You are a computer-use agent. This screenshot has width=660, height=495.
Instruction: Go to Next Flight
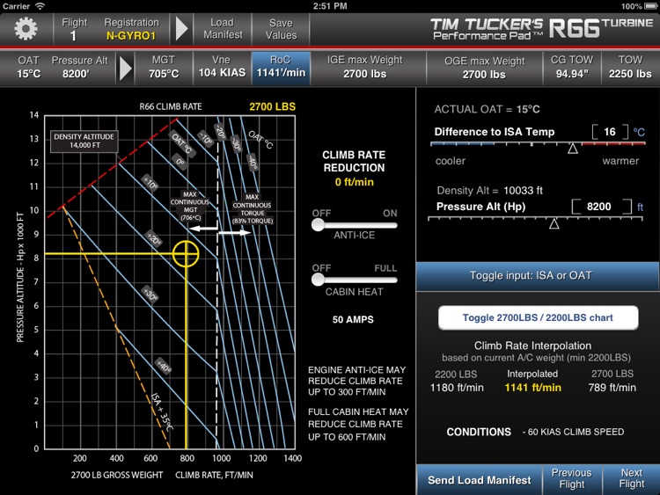pos(631,479)
